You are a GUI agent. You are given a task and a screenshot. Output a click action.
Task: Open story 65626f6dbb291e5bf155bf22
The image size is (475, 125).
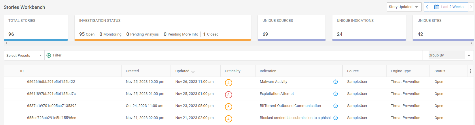51,82
